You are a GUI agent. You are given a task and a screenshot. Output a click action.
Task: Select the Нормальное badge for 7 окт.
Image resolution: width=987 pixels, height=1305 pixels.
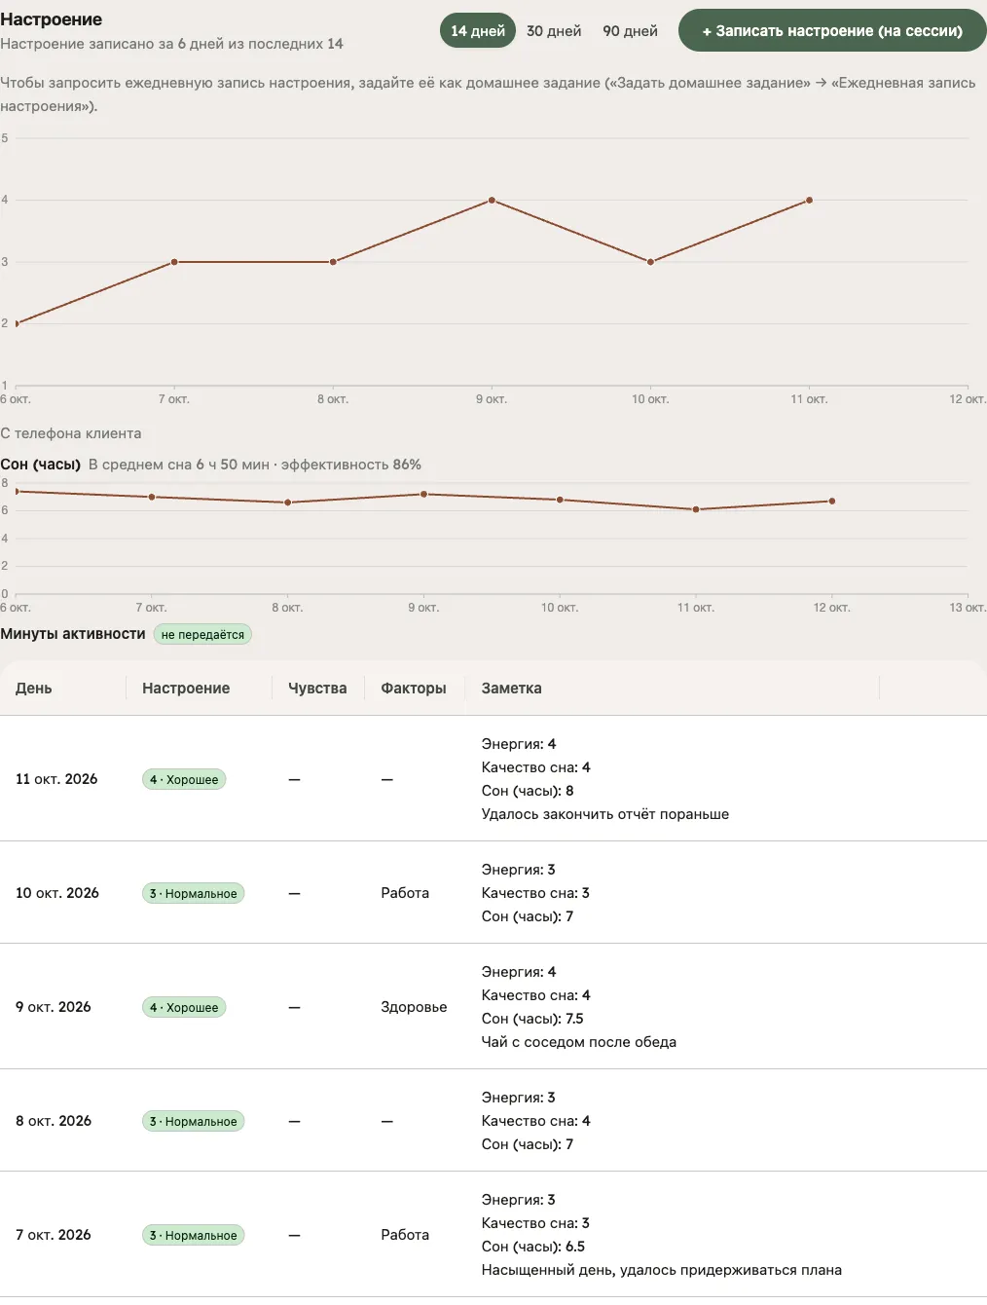[193, 1235]
